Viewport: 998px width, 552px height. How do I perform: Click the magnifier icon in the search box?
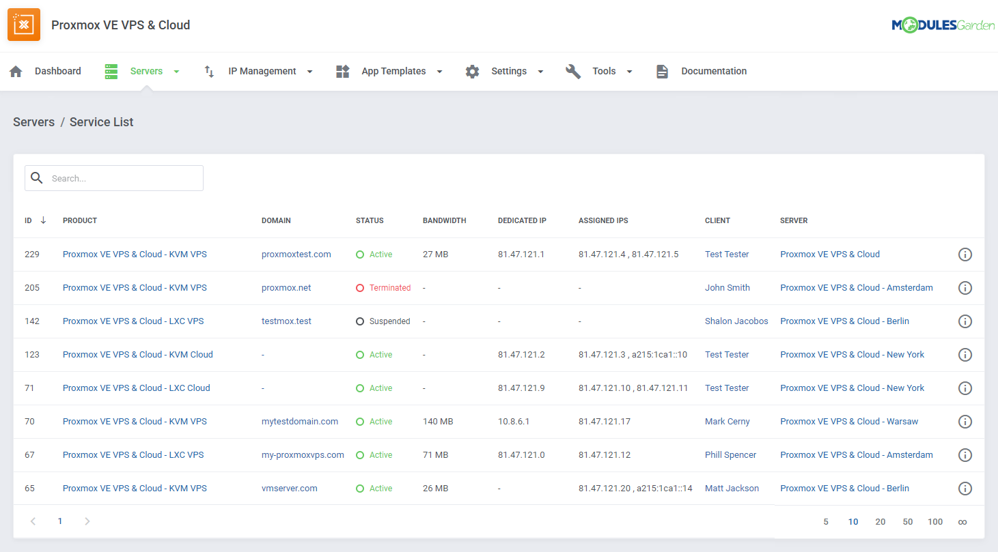coord(37,177)
